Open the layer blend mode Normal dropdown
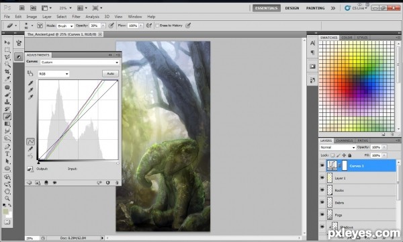 coord(337,147)
